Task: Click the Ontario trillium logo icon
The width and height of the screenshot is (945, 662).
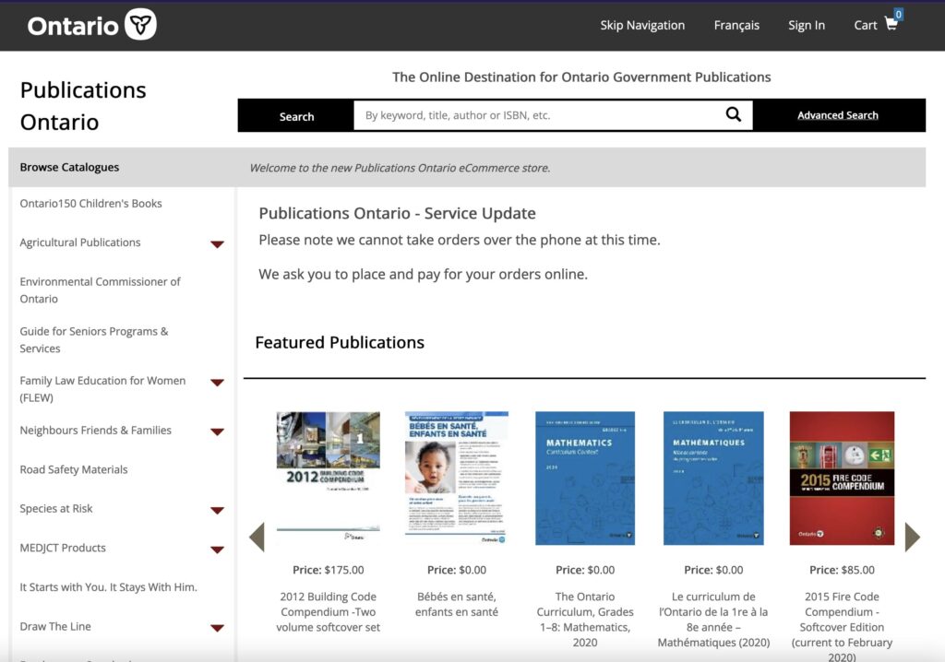Action: point(140,25)
